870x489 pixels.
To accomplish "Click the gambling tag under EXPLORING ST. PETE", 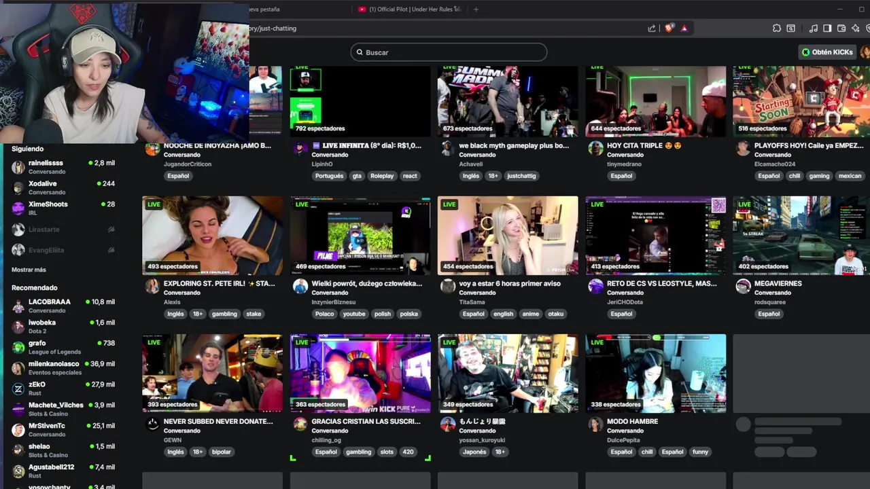I will point(224,314).
